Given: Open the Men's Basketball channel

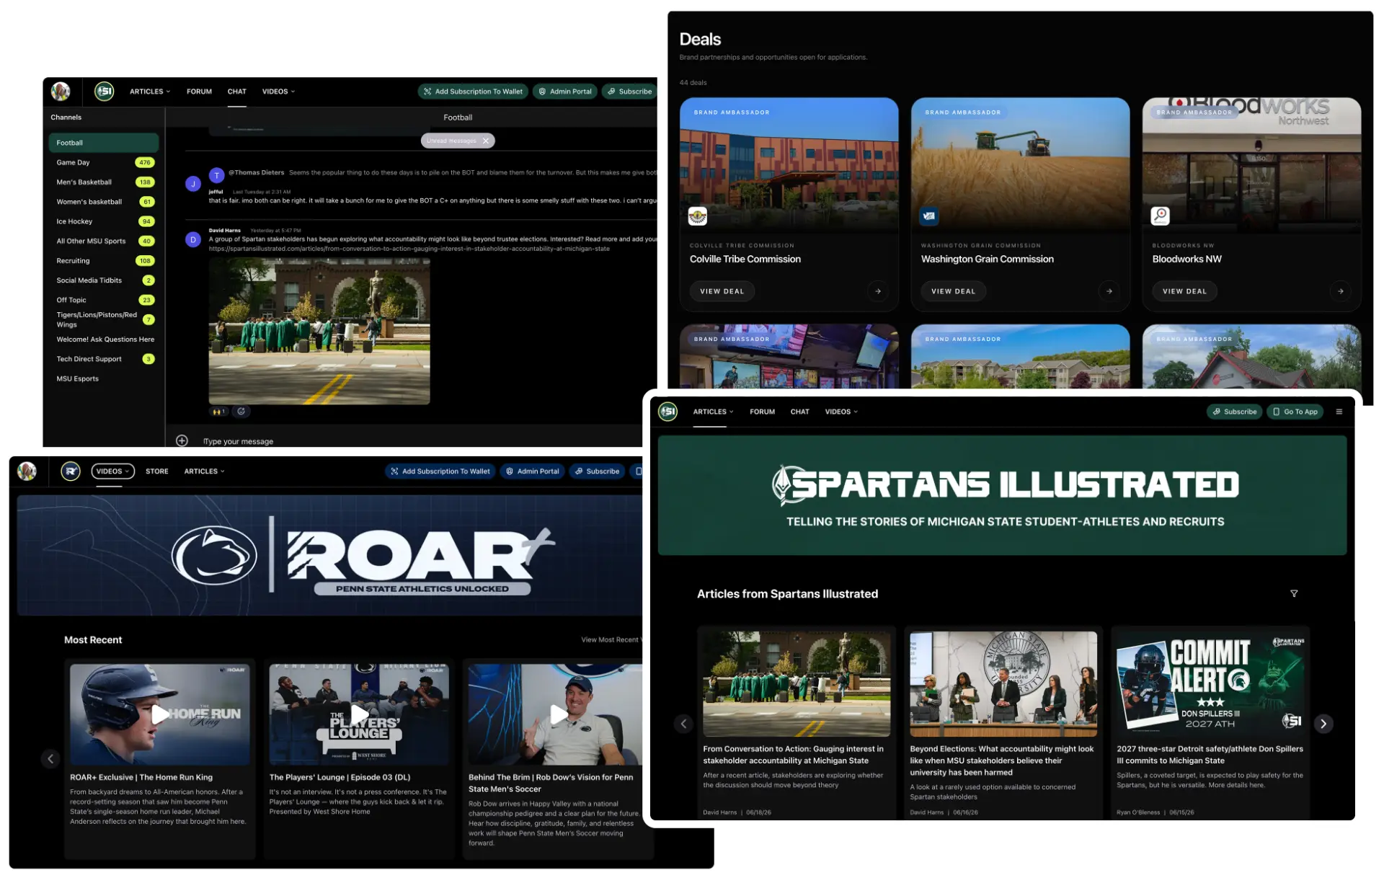Looking at the screenshot, I should pyautogui.click(x=104, y=182).
